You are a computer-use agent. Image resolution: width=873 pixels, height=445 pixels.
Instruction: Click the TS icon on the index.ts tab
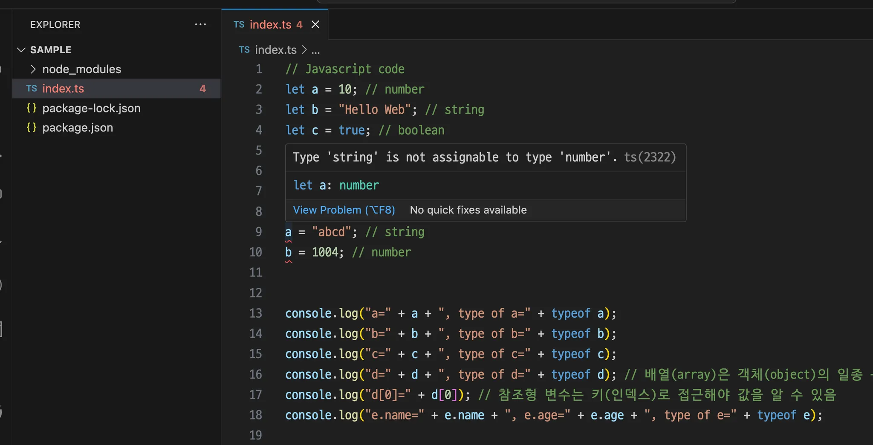(239, 25)
